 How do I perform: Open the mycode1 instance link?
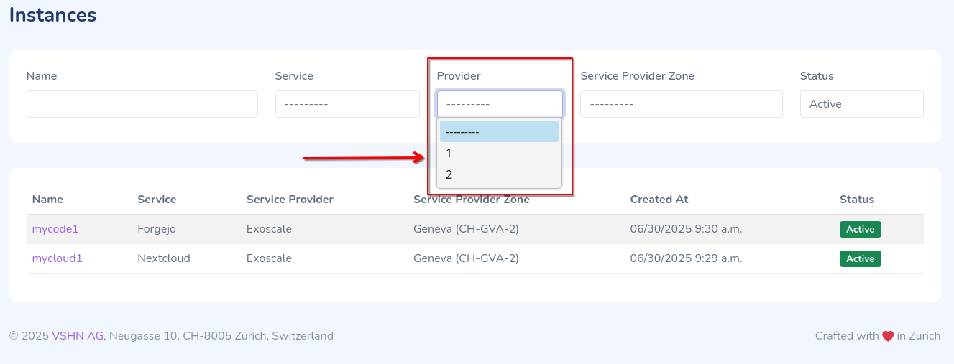(55, 229)
